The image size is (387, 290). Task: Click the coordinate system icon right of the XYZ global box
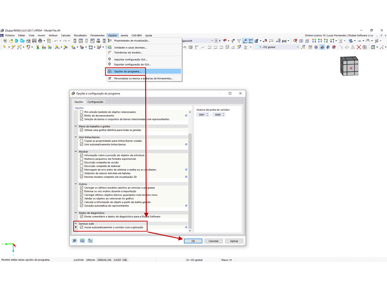click(303, 47)
